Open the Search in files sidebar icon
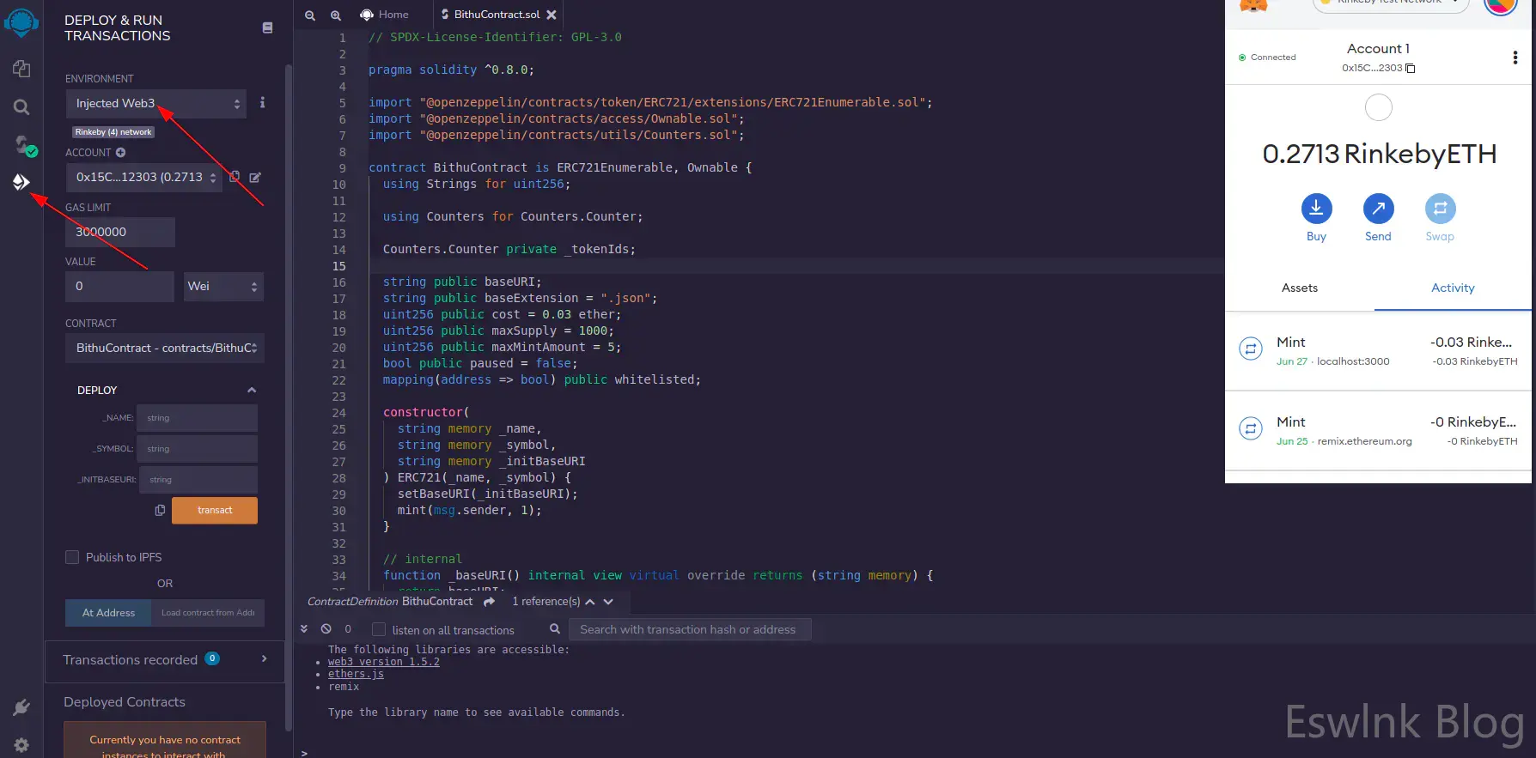The image size is (1536, 758). 21,107
